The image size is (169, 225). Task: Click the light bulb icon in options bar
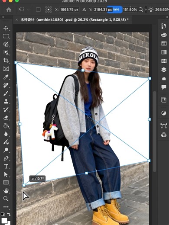(x=151, y=10)
